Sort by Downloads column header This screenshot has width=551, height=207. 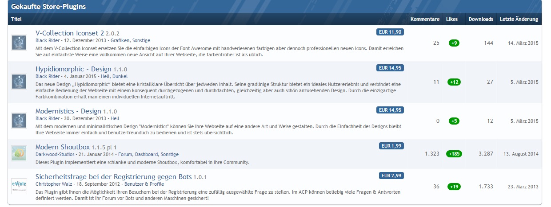(481, 19)
